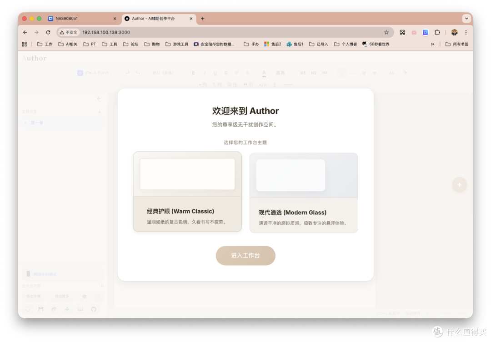Open the Extensions puzzle icon
The image size is (491, 342).
pos(437,32)
